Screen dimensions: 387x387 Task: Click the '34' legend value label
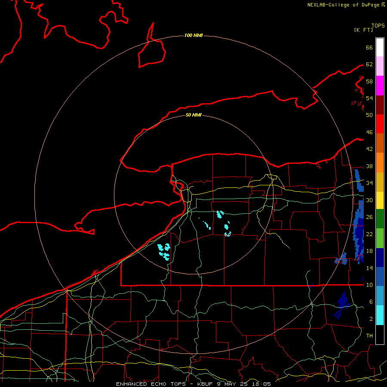click(x=369, y=183)
